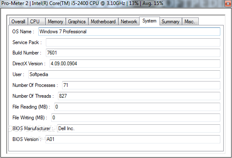Click the BIOS Version label

(27, 139)
